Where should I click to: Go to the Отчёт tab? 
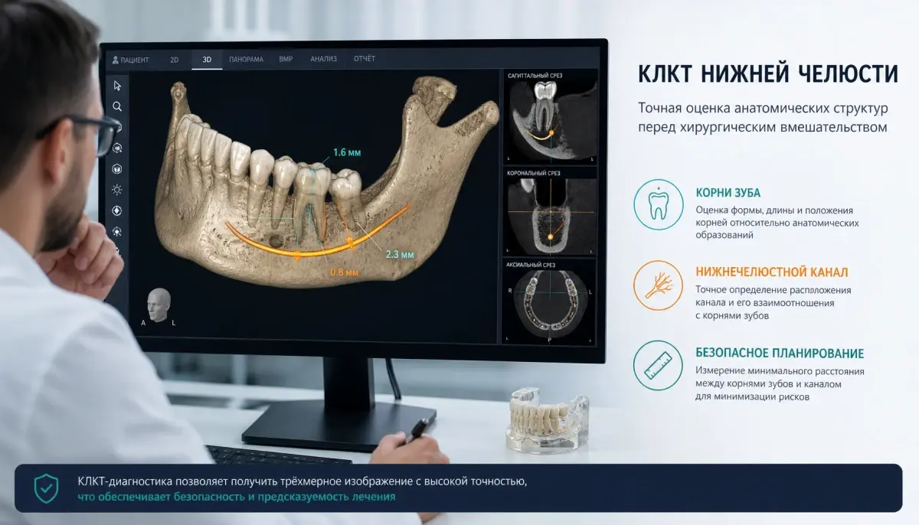[365, 59]
